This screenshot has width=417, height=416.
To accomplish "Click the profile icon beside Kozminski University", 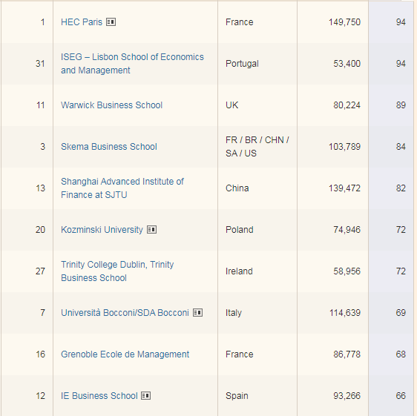I will click(152, 230).
